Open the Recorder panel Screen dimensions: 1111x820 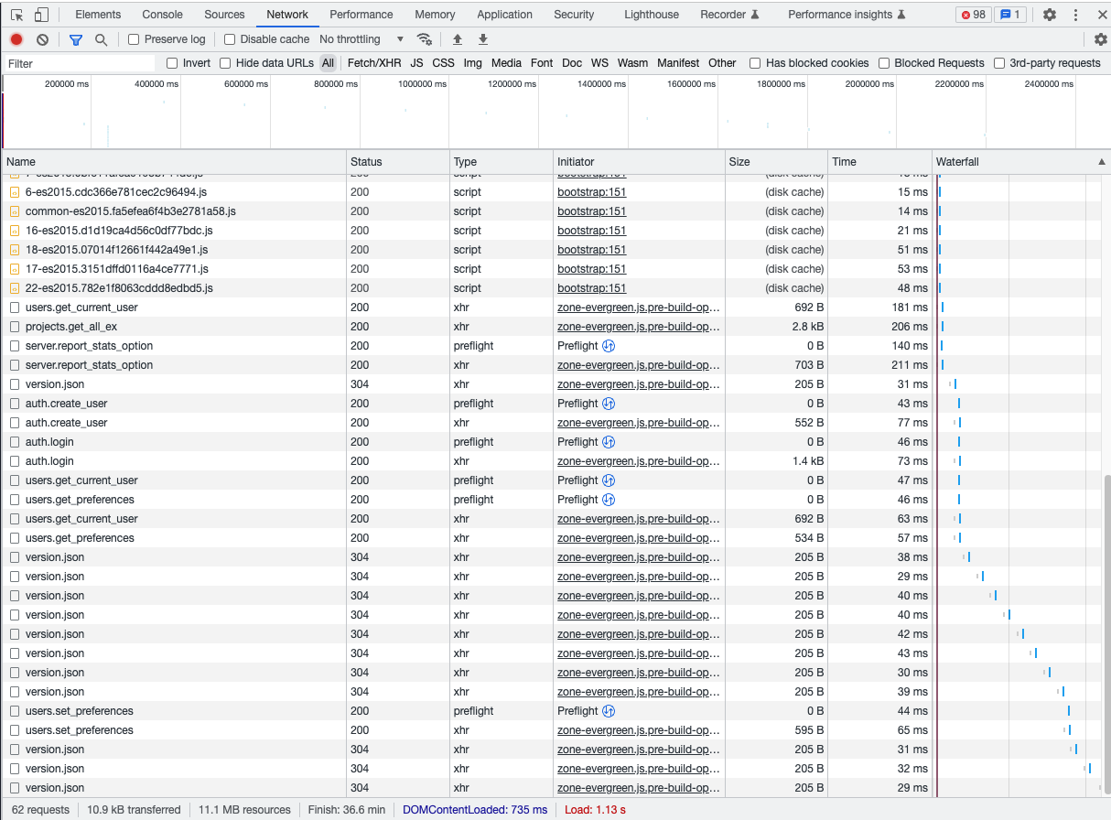pyautogui.click(x=723, y=15)
